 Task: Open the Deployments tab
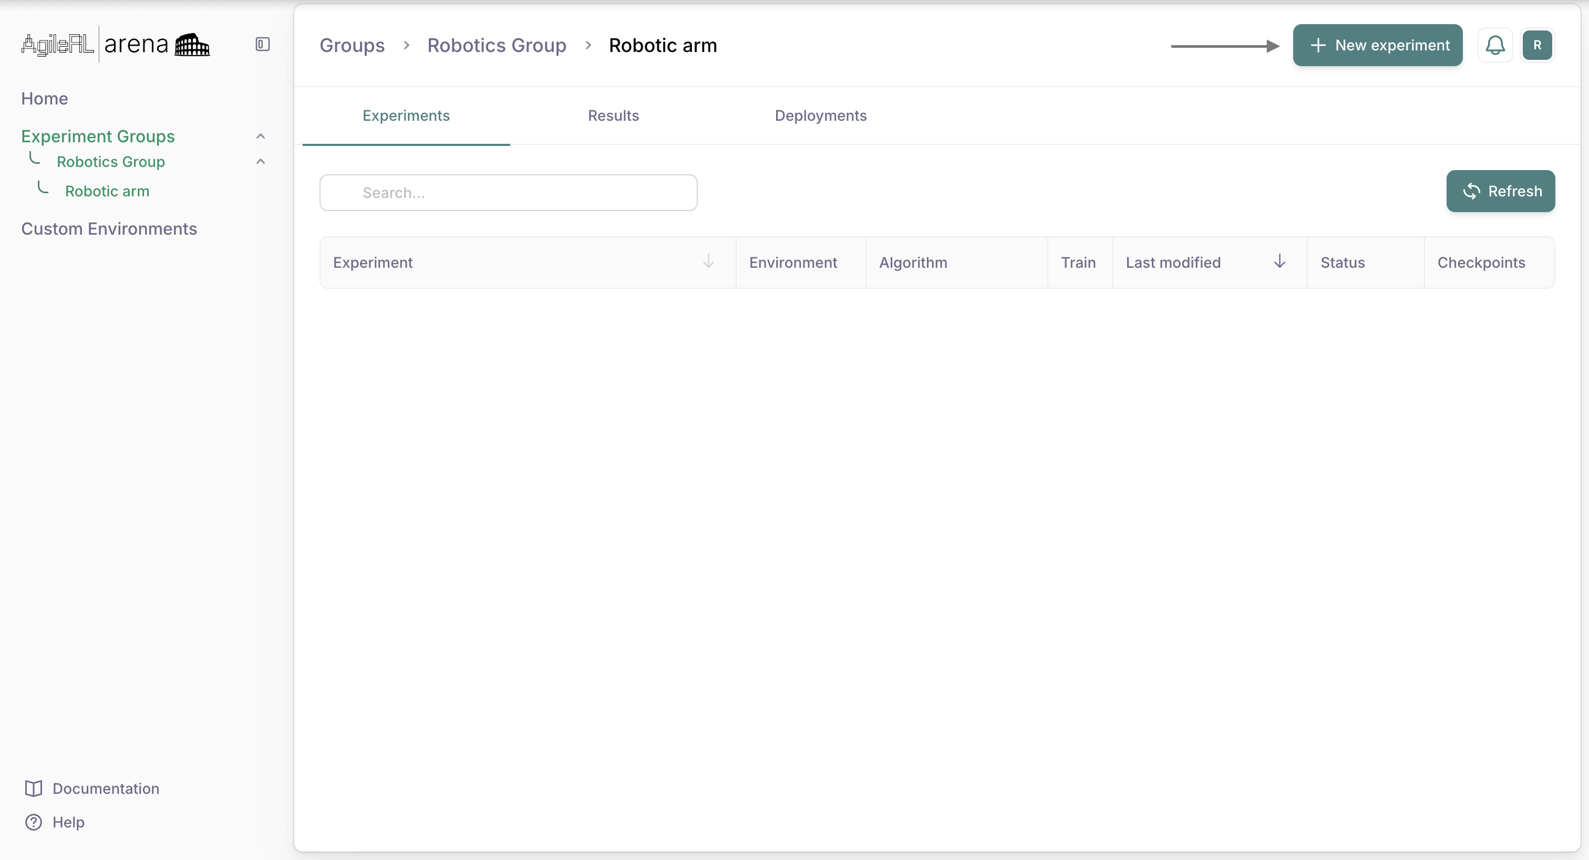[820, 116]
